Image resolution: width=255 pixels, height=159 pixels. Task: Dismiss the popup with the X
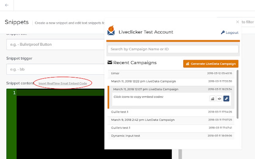coord(237,22)
